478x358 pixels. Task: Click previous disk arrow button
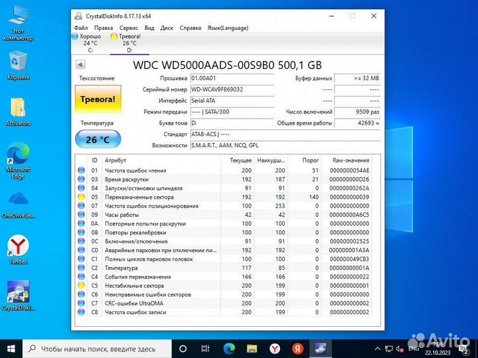(80, 64)
